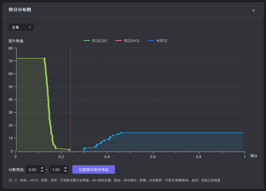
Task: Close the 得分分布图 dialog
Action: (x=253, y=10)
